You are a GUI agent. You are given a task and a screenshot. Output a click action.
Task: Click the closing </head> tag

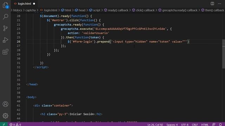[x=32, y=84]
